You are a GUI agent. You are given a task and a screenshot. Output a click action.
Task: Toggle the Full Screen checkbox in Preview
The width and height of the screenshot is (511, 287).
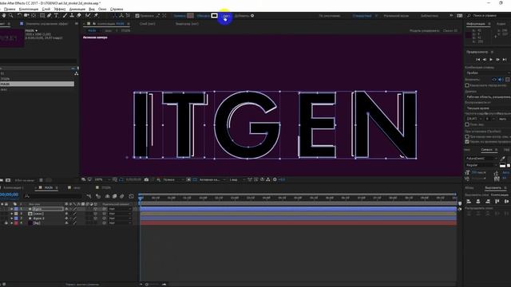[x=467, y=124]
